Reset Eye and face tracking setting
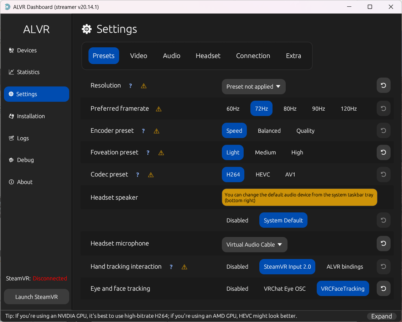The image size is (402, 322). pyautogui.click(x=383, y=289)
